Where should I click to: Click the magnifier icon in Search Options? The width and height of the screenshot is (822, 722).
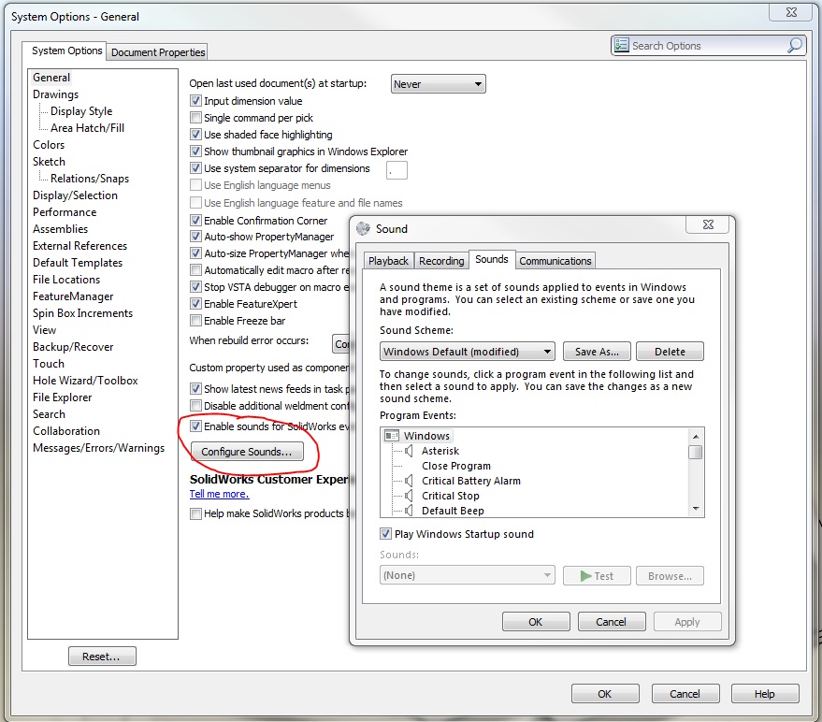point(794,46)
